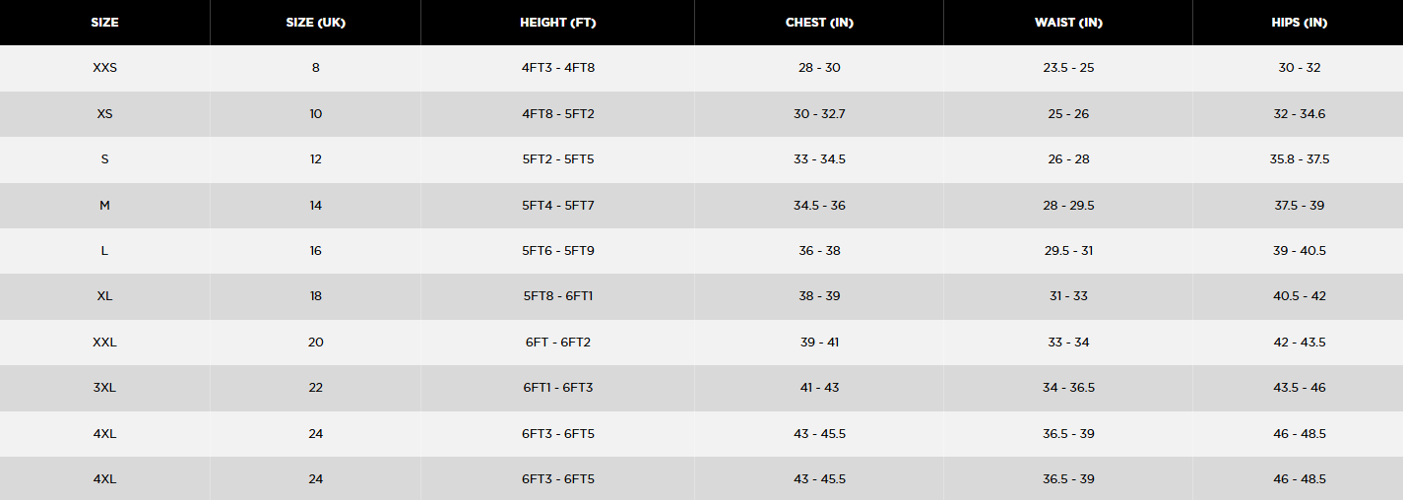Viewport: 1403px width, 500px height.
Task: Select the 3XL size cell
Action: click(104, 388)
